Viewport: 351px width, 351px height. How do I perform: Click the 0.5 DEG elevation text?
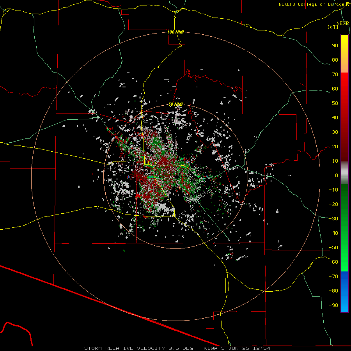pos(181,348)
